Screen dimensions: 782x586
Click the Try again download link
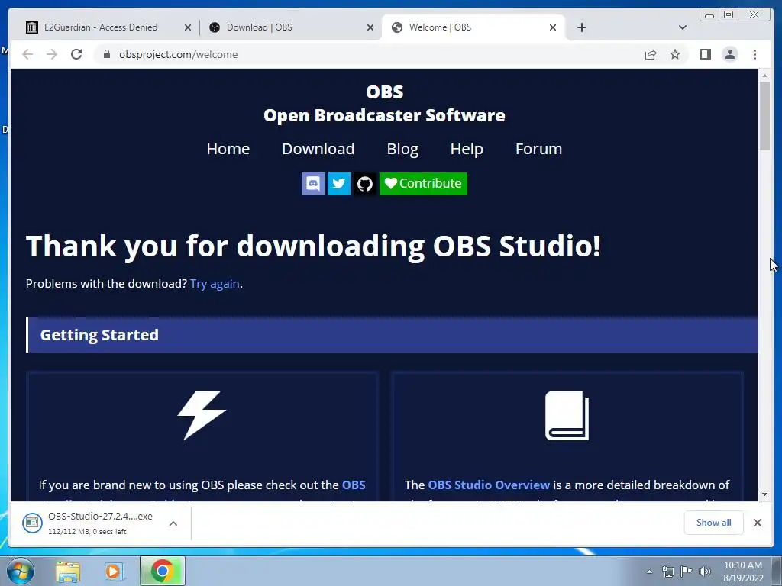(x=215, y=284)
